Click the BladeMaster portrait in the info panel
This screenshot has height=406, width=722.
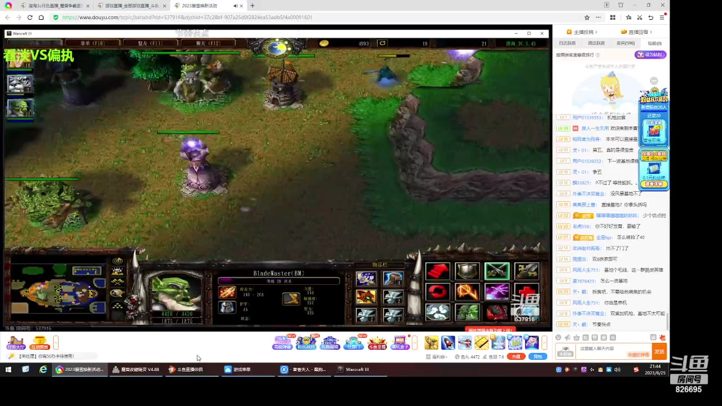coord(175,292)
